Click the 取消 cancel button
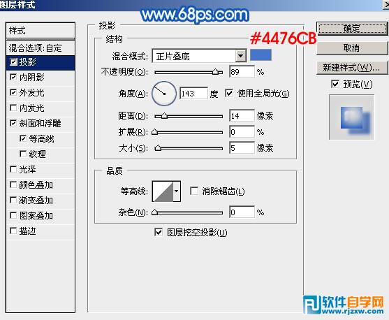Screen dimensions: 389x320 point(352,48)
